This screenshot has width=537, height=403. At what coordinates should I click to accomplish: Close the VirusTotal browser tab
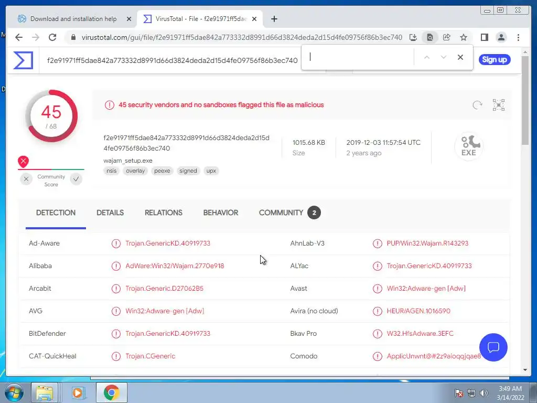[254, 19]
